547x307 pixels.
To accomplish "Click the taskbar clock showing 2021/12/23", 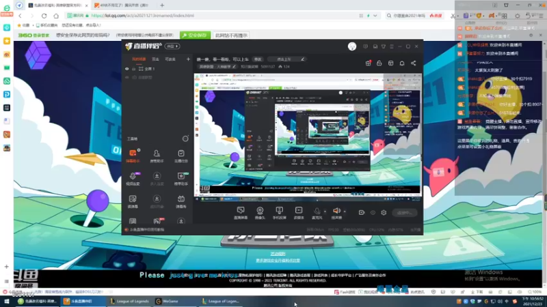I will point(533,302).
